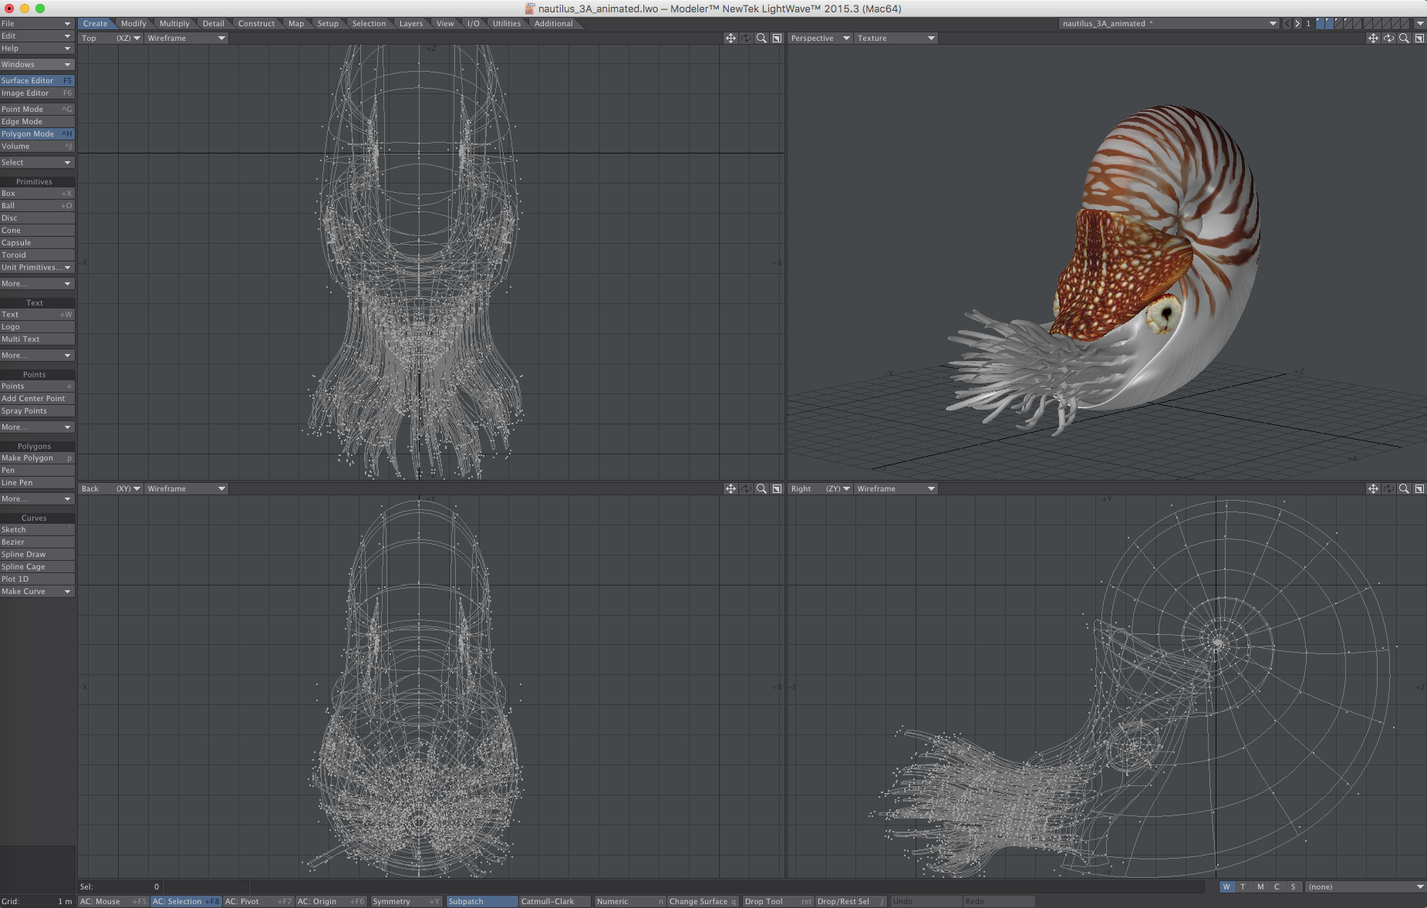1427x908 pixels.
Task: Enable Point Mode selection
Action: point(37,109)
